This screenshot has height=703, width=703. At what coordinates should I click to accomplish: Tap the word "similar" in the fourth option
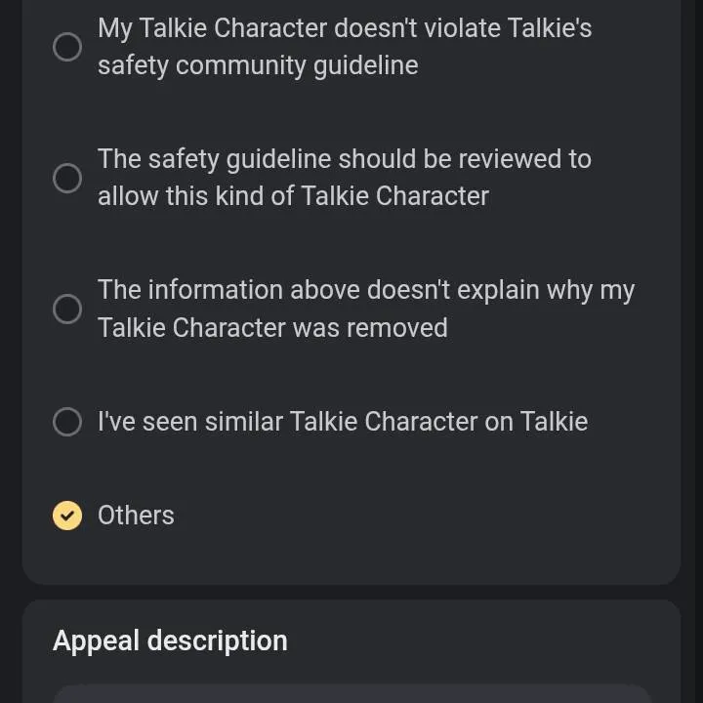(244, 422)
